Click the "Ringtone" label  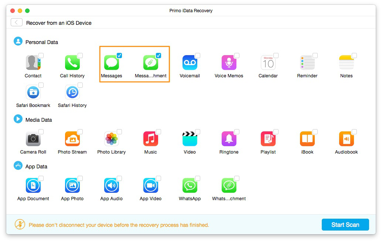[229, 152]
